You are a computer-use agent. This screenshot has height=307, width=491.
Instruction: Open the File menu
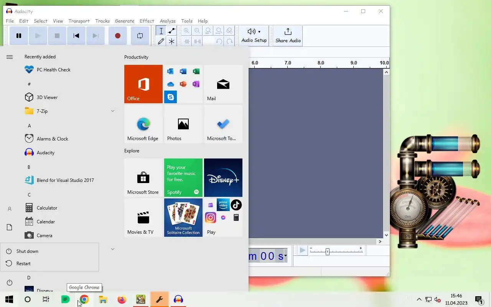(10, 21)
